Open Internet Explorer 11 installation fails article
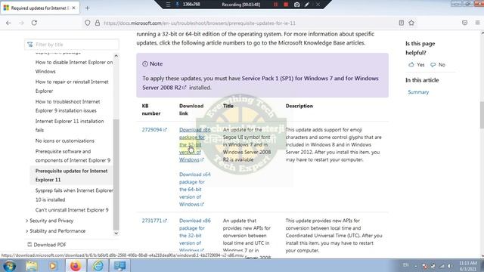This screenshot has height=272, width=484. [x=70, y=125]
